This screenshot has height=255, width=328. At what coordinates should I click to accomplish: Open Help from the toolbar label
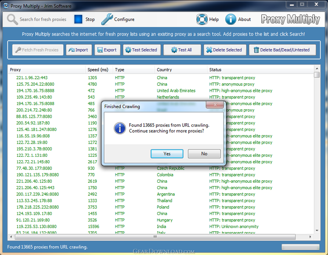coord(214,19)
